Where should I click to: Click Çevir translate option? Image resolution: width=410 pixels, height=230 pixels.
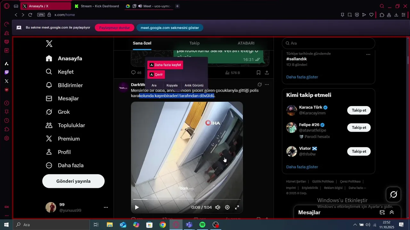tap(156, 74)
